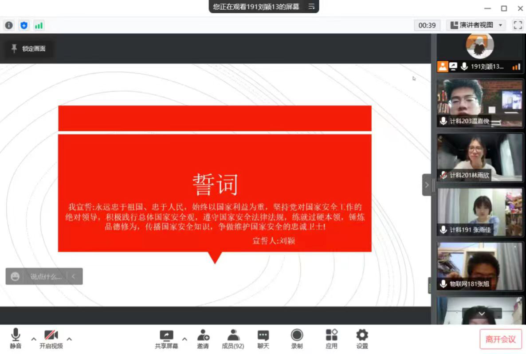Open the Apps (应用) panel
526x354 pixels.
point(331,339)
